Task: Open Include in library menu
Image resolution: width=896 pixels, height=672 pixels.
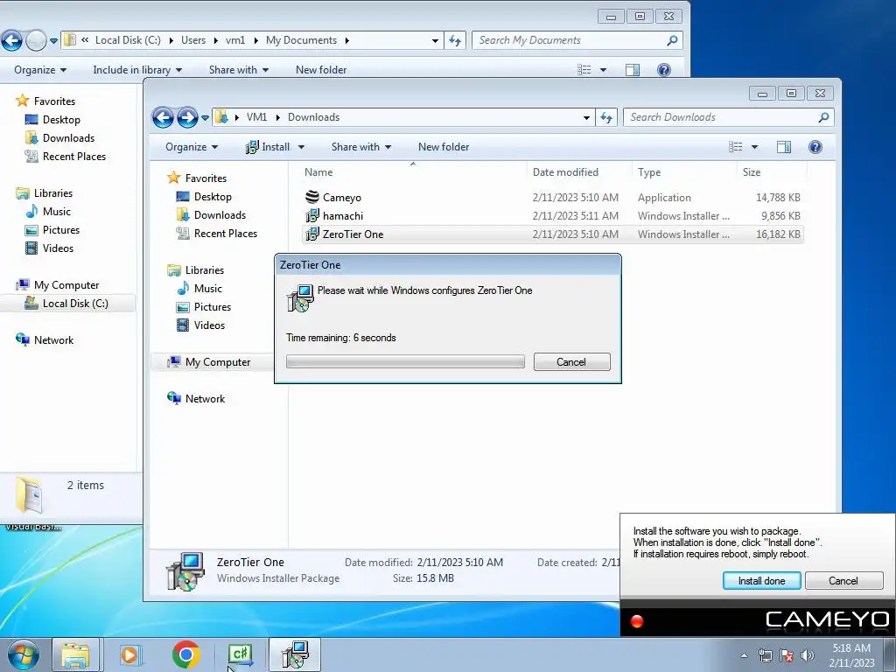Action: pos(137,70)
